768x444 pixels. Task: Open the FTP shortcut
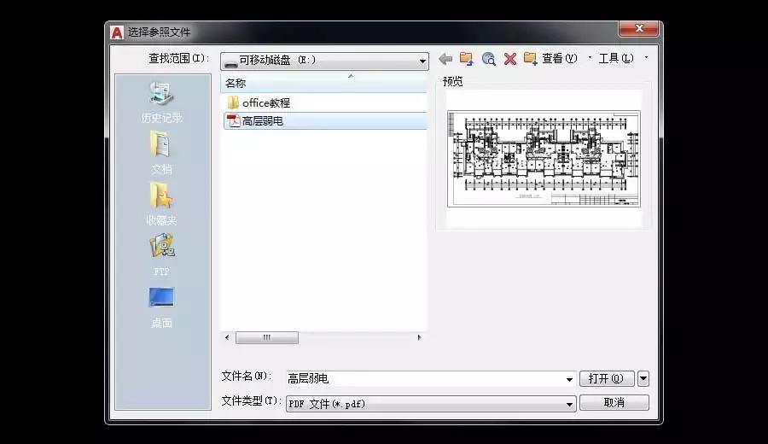click(x=161, y=255)
